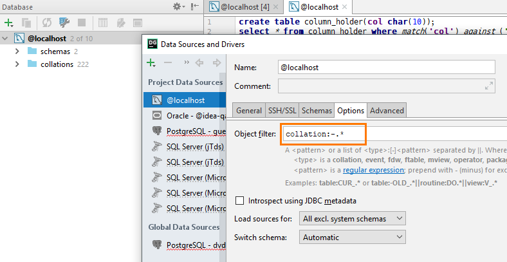
Task: Select the PostgreSQL - dvd global data source
Action: pyautogui.click(x=185, y=245)
